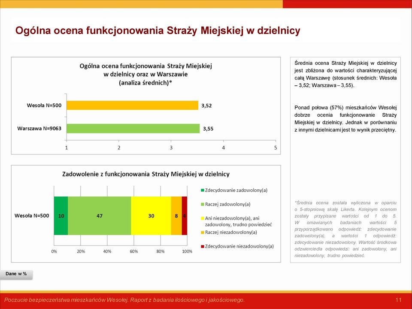Click the axis value 2 in the averages chart

(x=119, y=148)
